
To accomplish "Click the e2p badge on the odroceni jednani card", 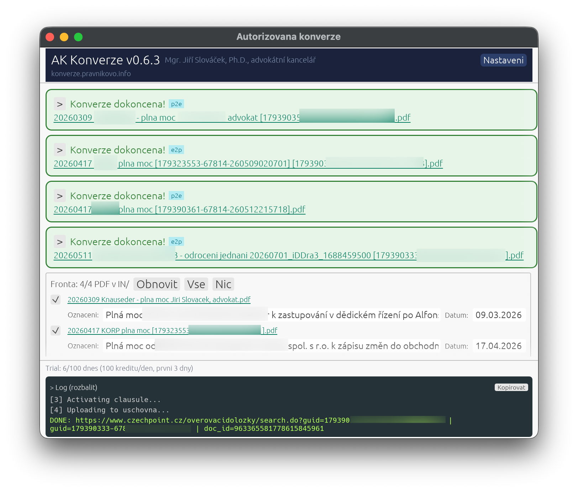I will [176, 242].
